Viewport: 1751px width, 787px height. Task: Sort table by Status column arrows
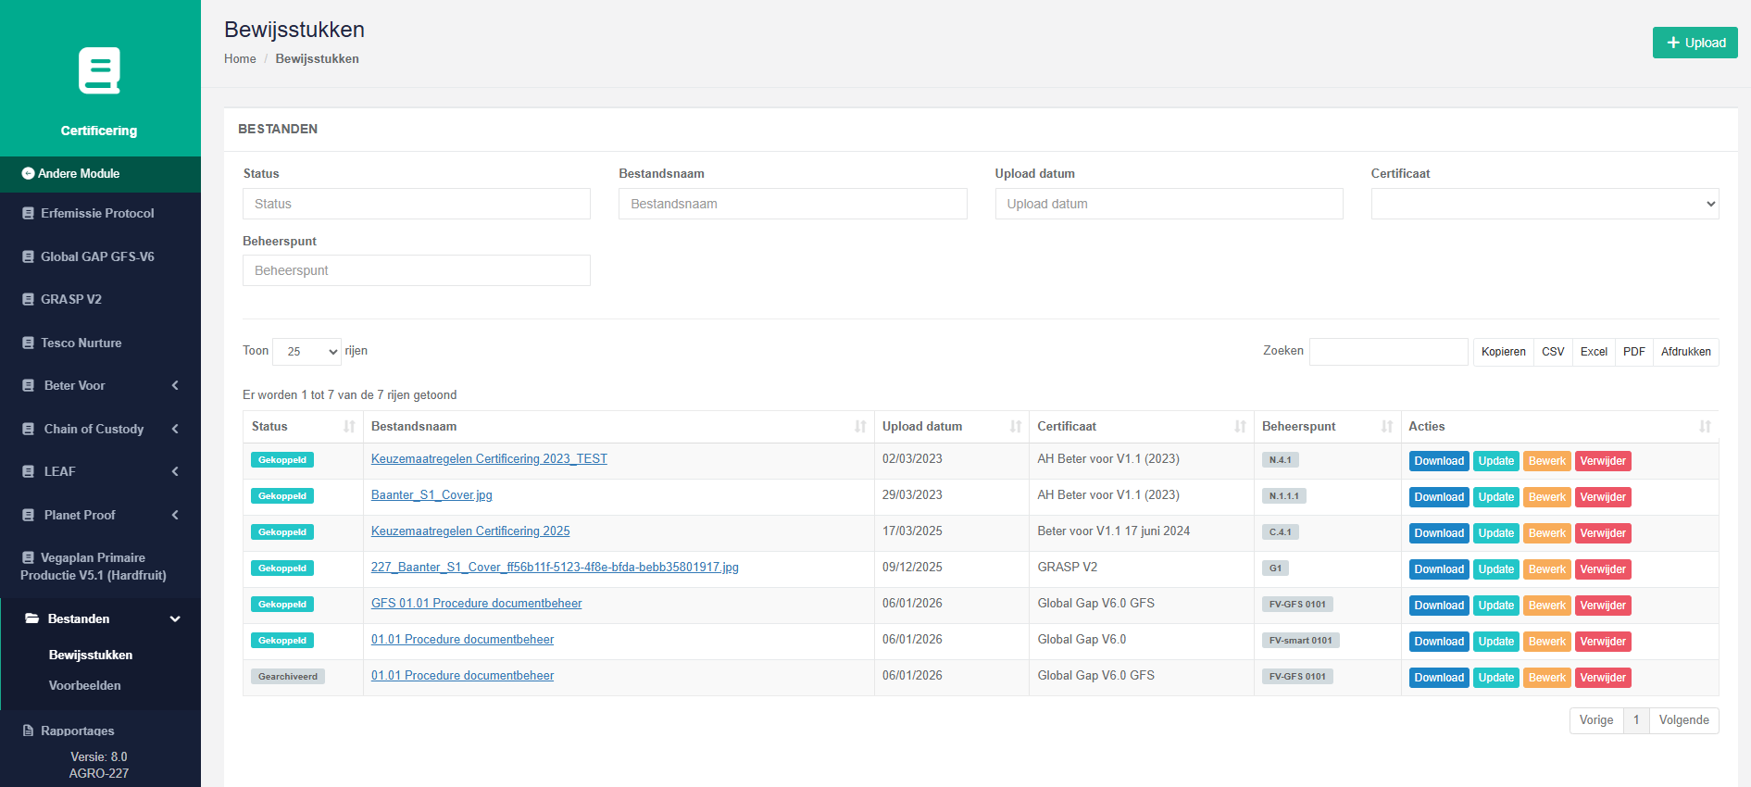349,427
